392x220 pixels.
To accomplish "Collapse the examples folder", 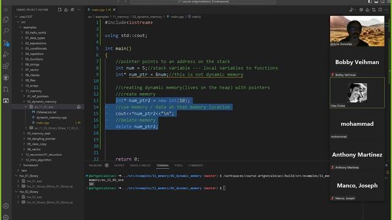I will coord(20,28).
